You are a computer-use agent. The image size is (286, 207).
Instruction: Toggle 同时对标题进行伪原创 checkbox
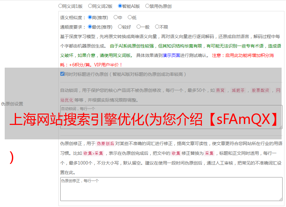[62, 74]
